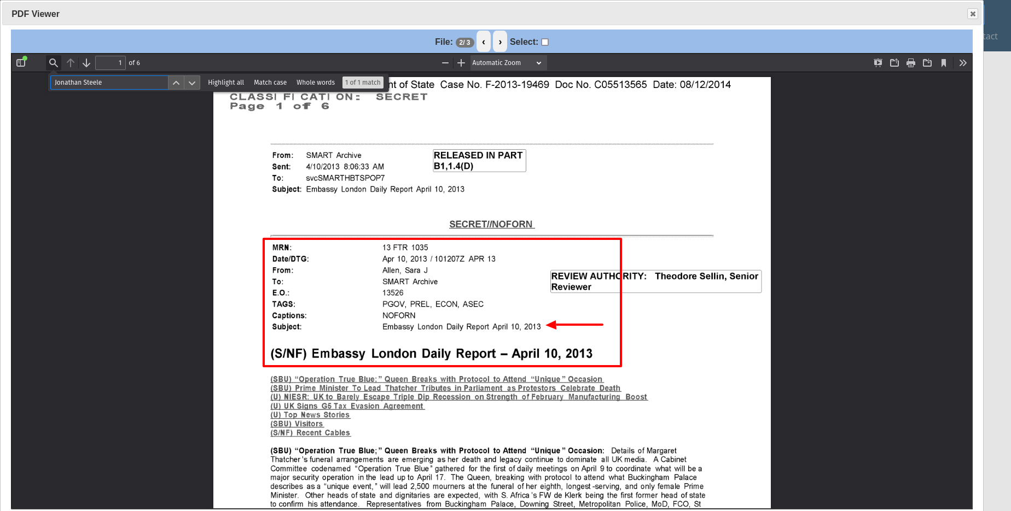Click the magnifier find icon
This screenshot has height=511, width=1011.
(53, 63)
